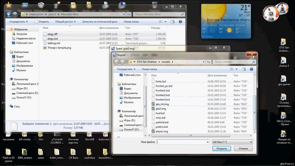This screenshot has height=166, width=295.
Task: Open file type All Files dropdown
Action: tap(232, 142)
